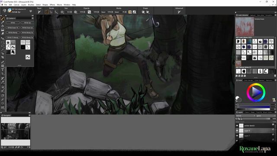This screenshot has height=156, width=277.
Task: Click the clone color stamp icon in the Color panel
Action: tap(274, 100)
